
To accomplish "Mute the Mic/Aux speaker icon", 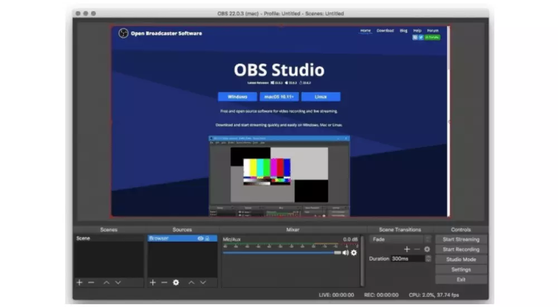I will point(345,252).
